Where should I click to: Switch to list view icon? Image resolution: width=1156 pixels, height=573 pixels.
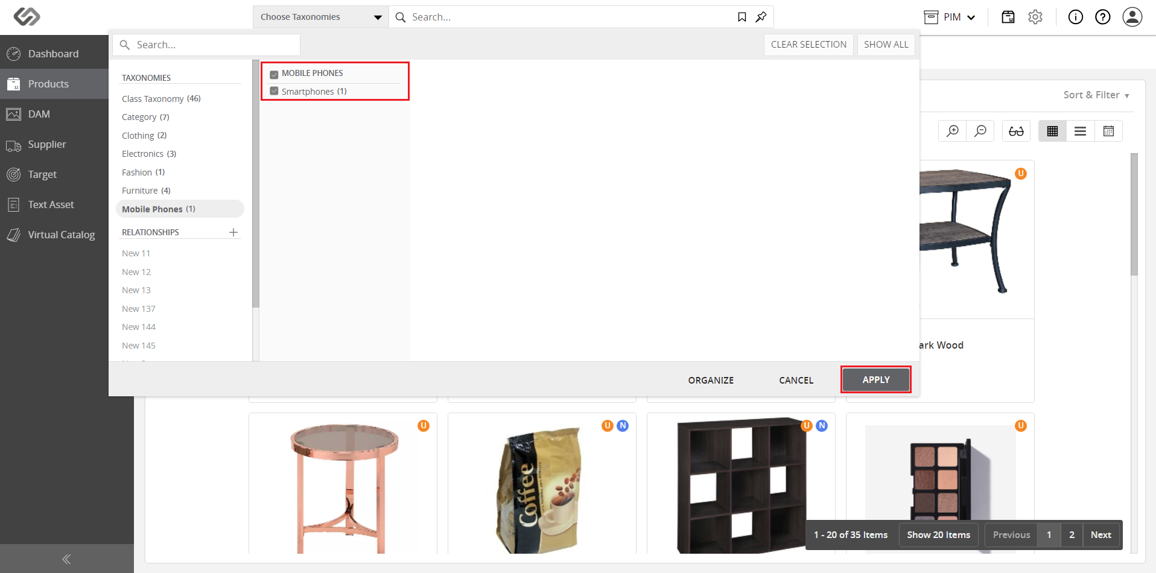pyautogui.click(x=1081, y=131)
